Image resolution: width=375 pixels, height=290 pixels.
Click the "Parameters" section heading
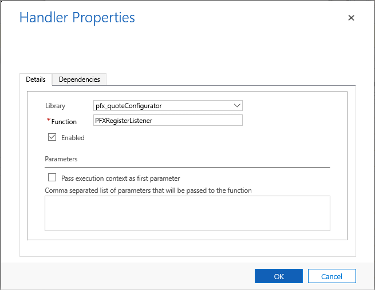pos(61,158)
